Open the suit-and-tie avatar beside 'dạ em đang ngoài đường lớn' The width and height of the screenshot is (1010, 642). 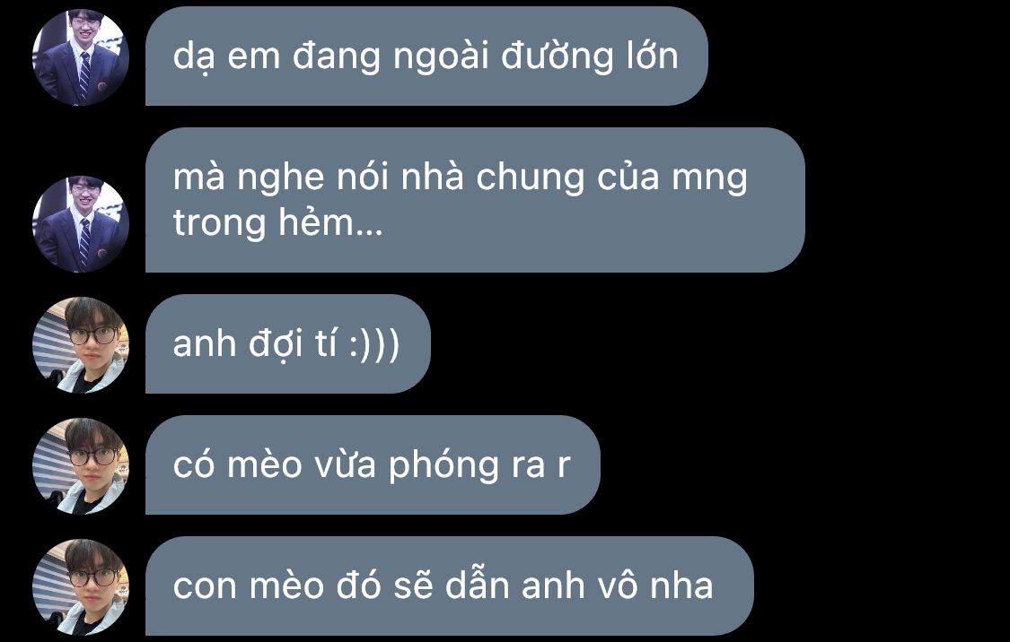81,57
